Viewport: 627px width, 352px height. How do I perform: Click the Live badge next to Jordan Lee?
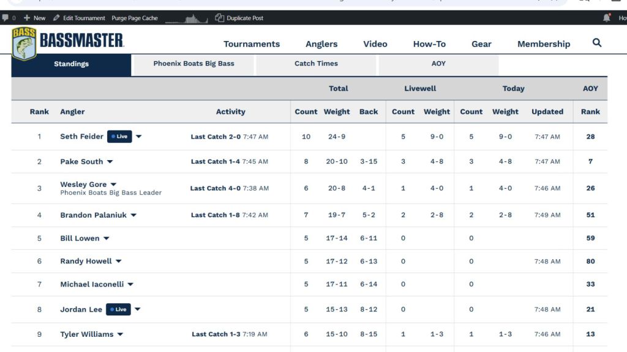118,309
